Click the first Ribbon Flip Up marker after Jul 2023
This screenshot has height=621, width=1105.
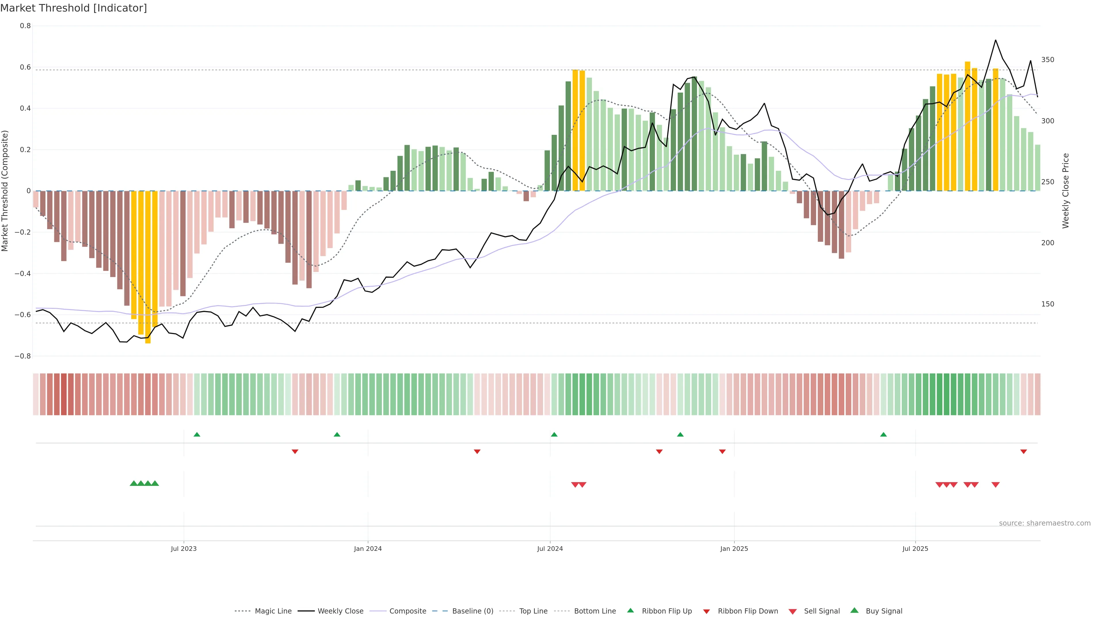click(197, 435)
